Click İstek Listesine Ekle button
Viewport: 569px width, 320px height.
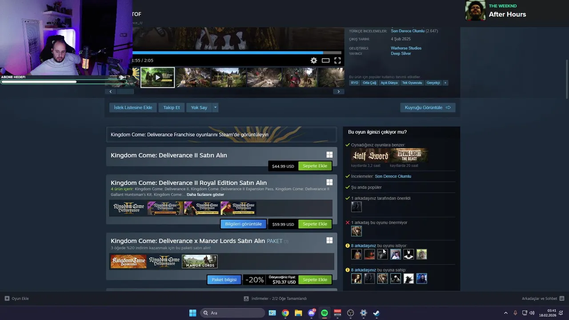(133, 108)
